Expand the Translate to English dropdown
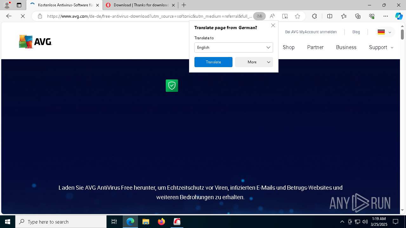 [x=234, y=47]
